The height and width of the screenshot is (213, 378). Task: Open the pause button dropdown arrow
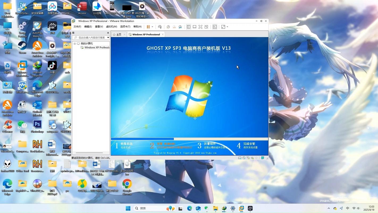point(152,27)
